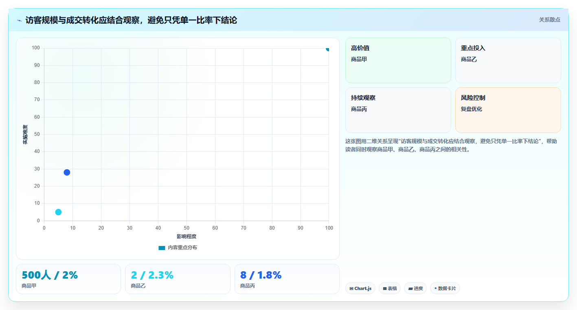
Task: Open the 高价值 商品甲 card
Action: click(x=398, y=60)
